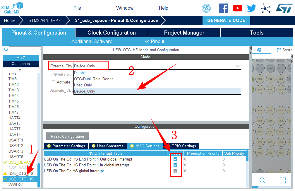The height and width of the screenshot is (191, 295).
Task: Switch to Clock Configuration tab
Action: 112,33
